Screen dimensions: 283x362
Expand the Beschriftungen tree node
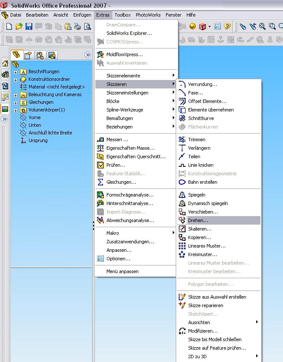(15, 72)
